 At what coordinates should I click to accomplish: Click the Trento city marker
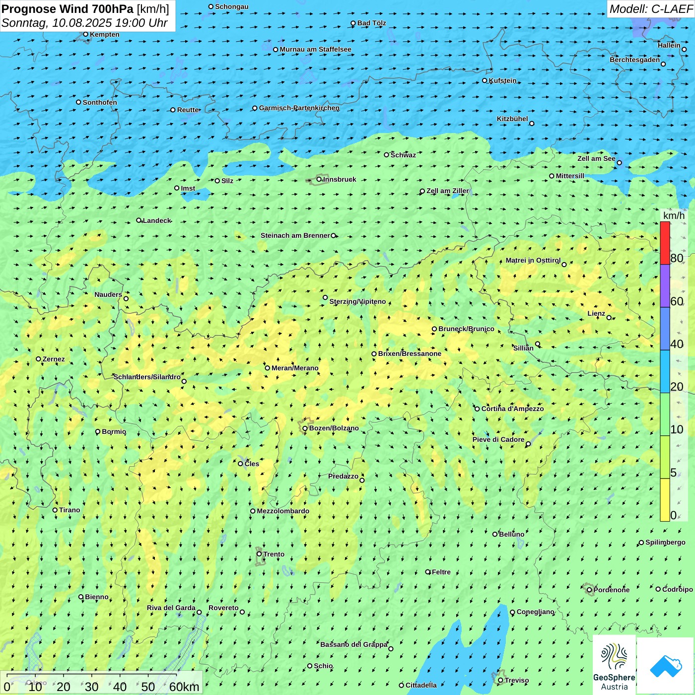(259, 554)
